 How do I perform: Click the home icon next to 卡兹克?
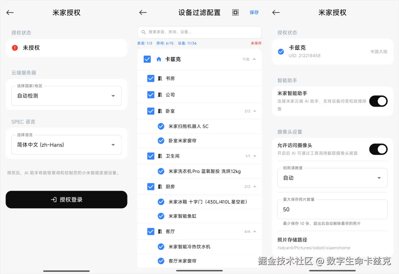tap(160, 59)
